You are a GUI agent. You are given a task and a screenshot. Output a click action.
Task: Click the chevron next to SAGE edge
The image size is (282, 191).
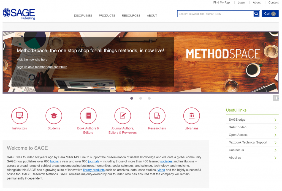tap(275, 120)
